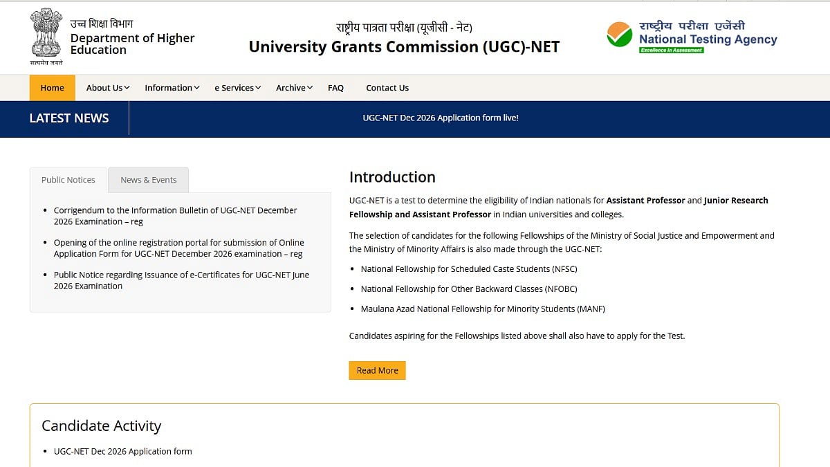Go to the Home menu item
Image resolution: width=830 pixels, height=467 pixels.
click(x=52, y=88)
